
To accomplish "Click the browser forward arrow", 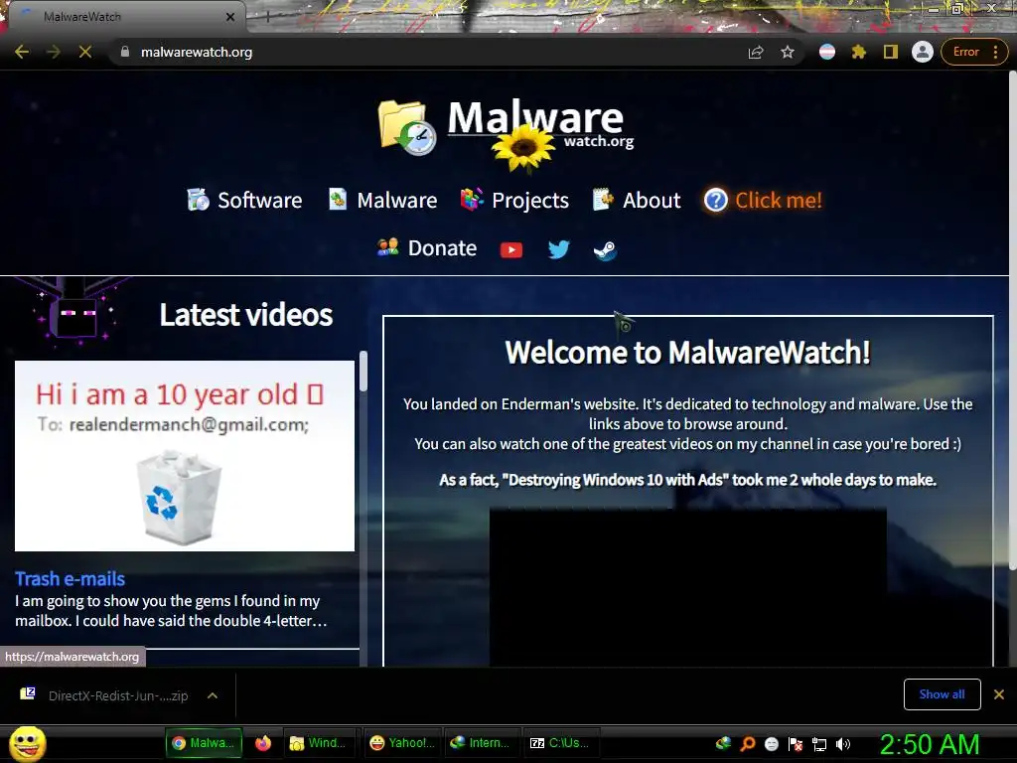I will [x=54, y=52].
